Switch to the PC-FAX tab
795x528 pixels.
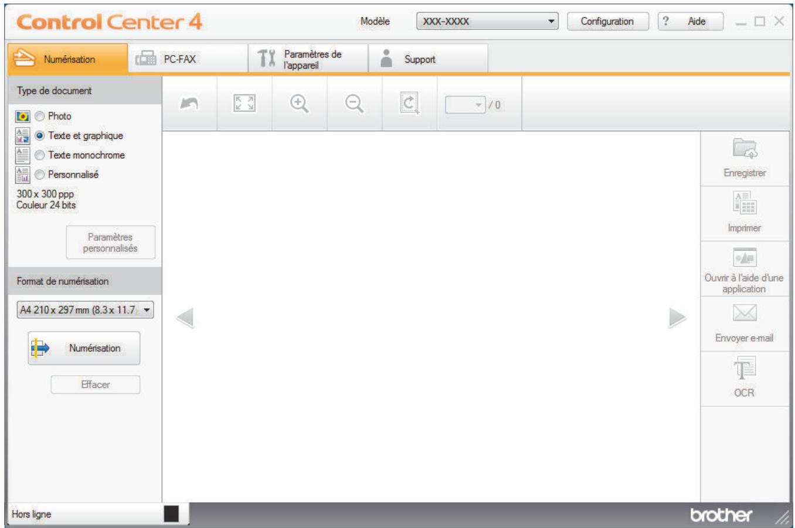(188, 59)
